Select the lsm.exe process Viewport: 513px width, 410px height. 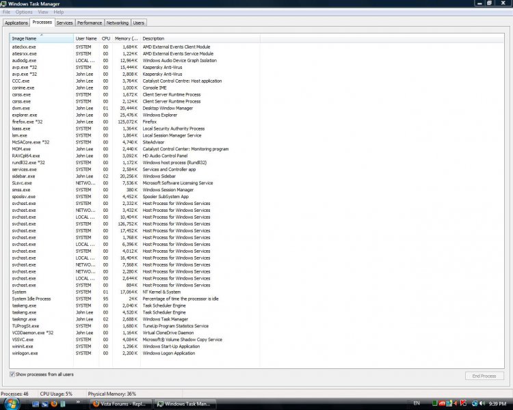(135, 135)
